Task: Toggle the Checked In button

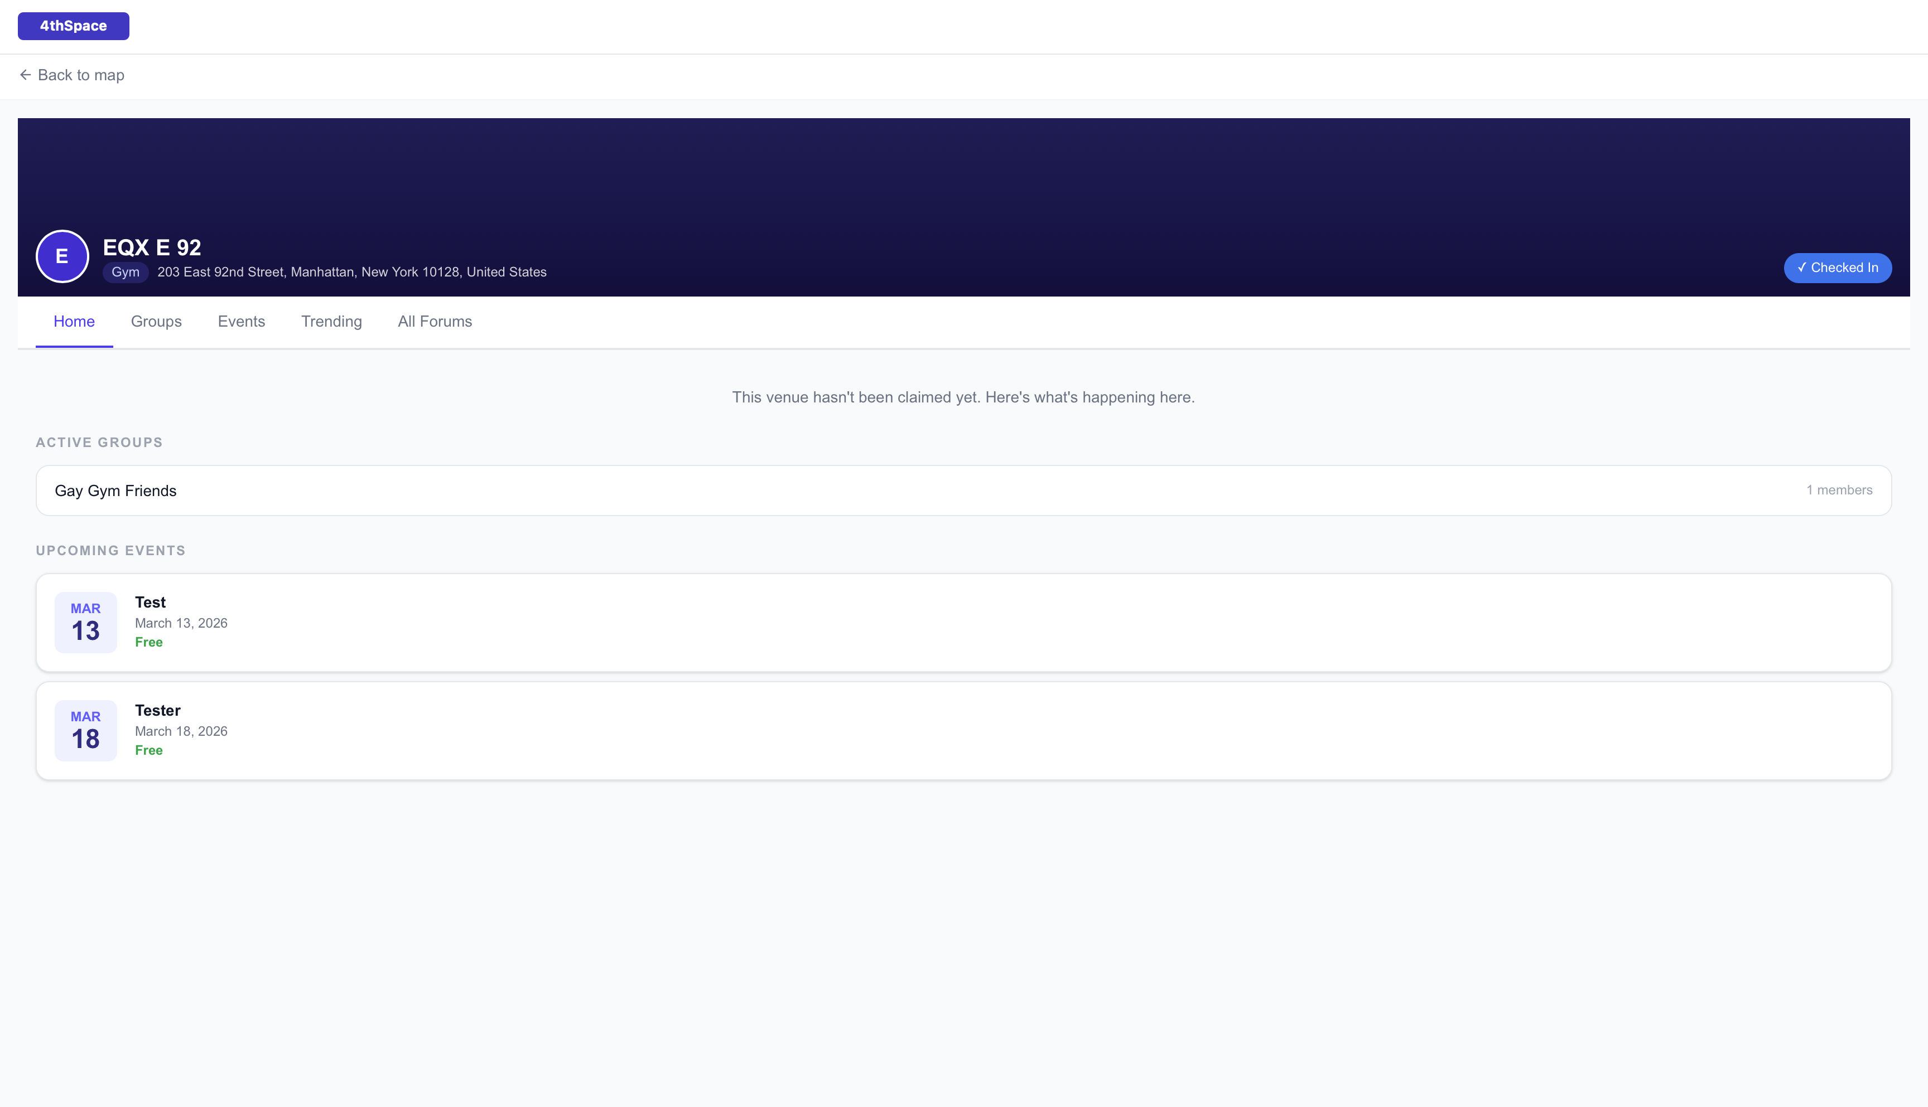Action: point(1837,268)
